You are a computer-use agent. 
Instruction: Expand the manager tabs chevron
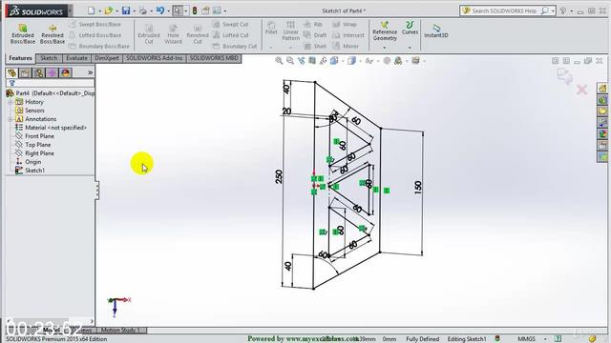click(x=90, y=72)
